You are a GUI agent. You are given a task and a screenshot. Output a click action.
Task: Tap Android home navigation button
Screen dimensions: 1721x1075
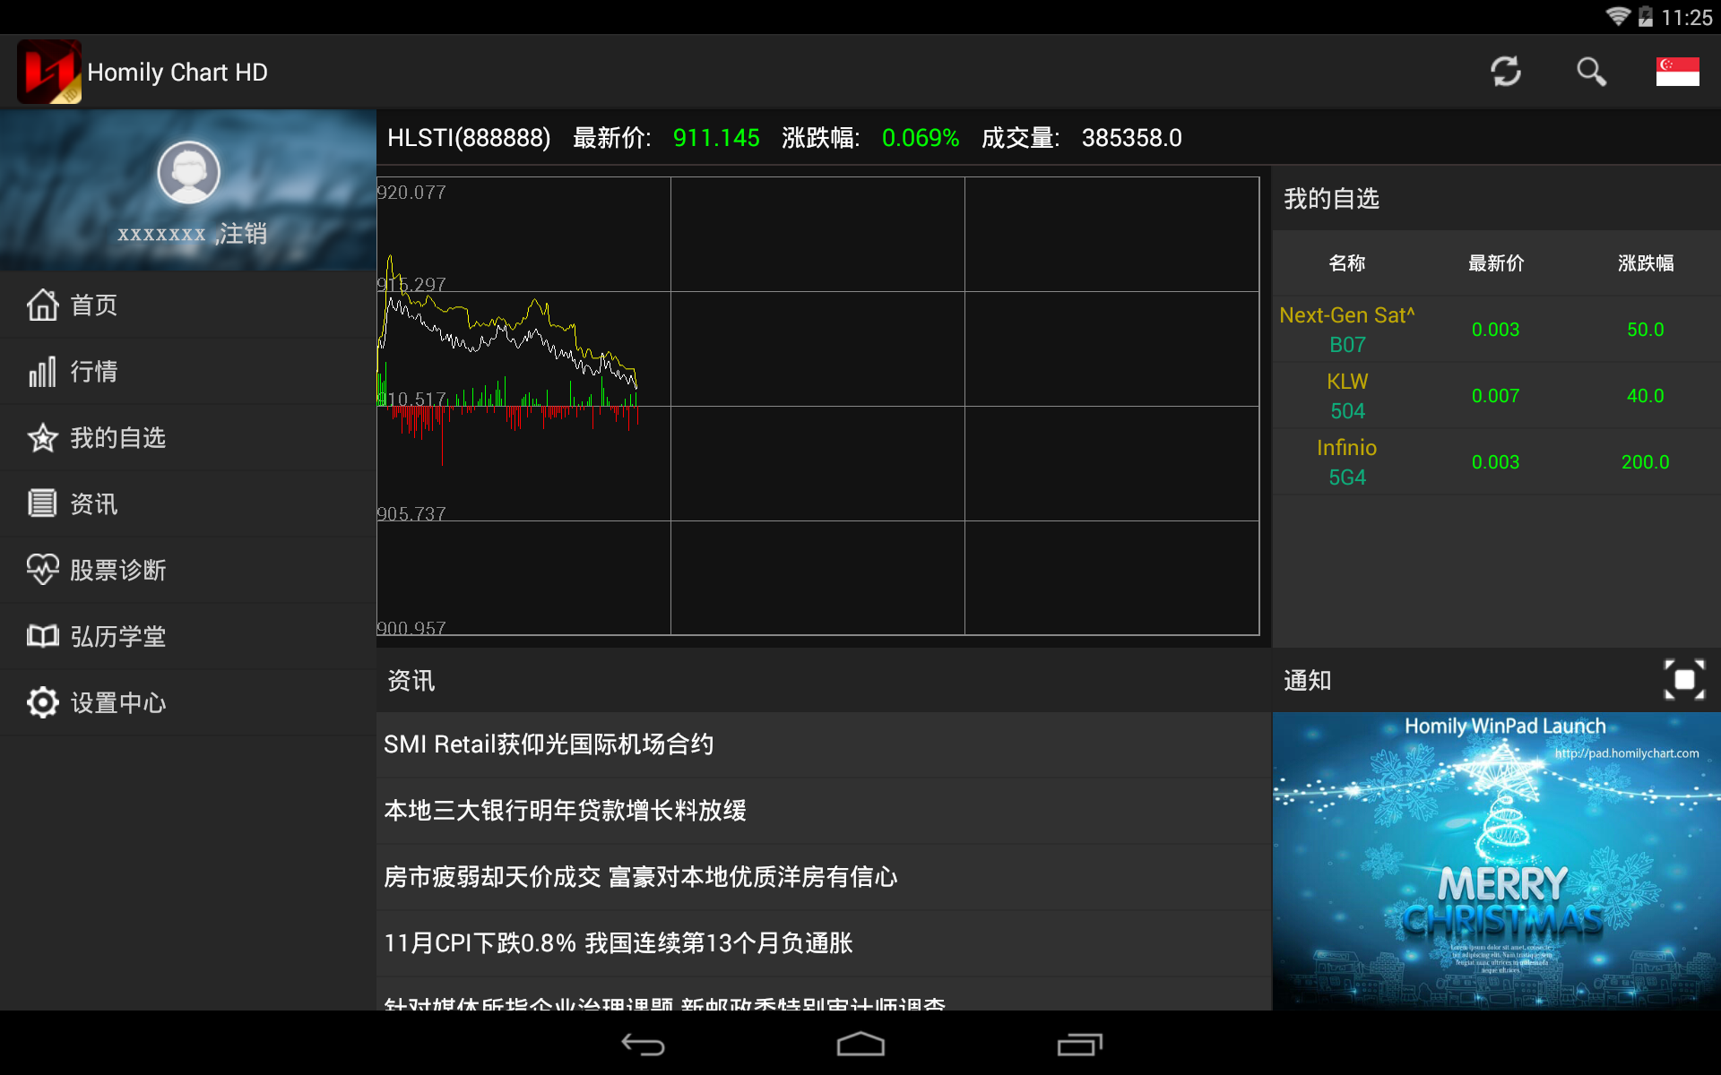pyautogui.click(x=860, y=1045)
